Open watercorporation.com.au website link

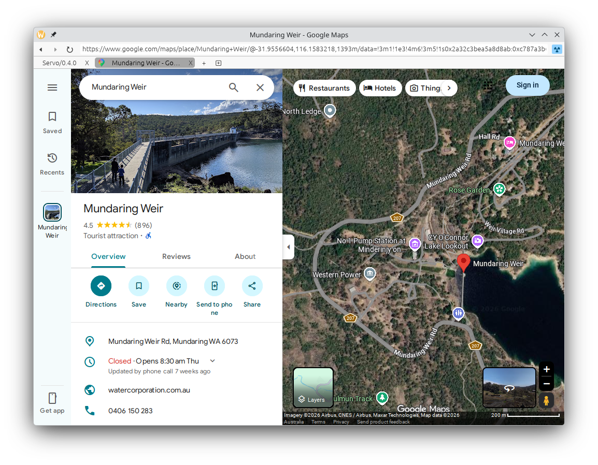[149, 390]
